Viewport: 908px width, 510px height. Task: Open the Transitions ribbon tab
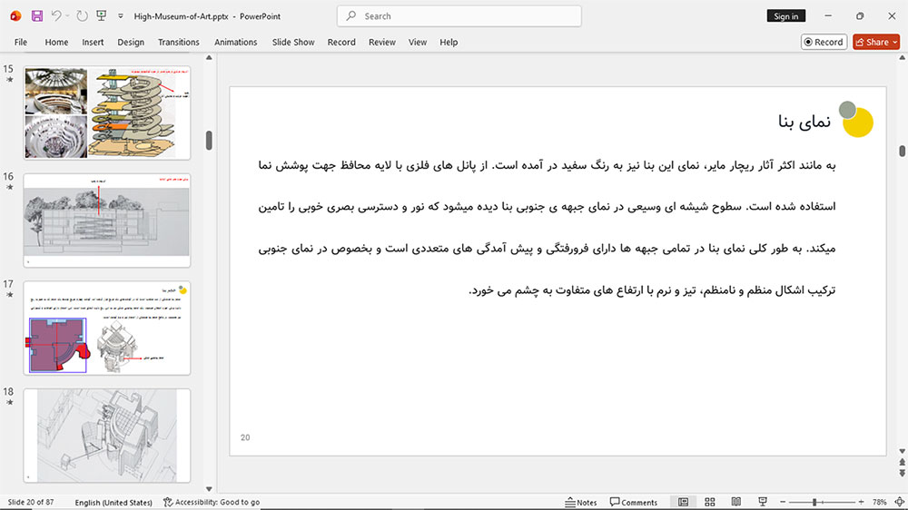tap(178, 43)
